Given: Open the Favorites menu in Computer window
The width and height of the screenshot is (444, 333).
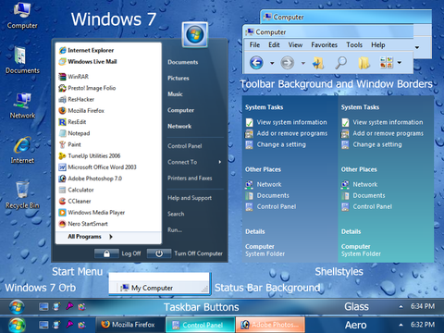Looking at the screenshot, I should (324, 45).
